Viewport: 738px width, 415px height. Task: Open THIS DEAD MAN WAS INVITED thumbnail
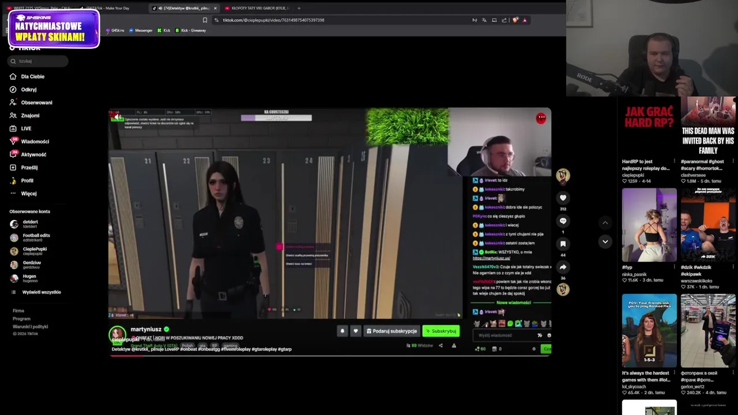click(708, 127)
